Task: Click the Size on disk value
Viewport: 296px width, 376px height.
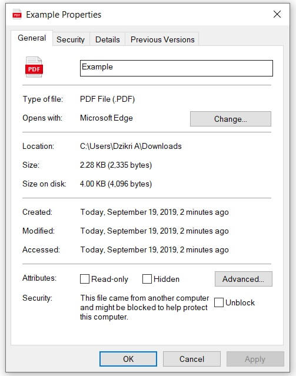Action: tap(116, 184)
